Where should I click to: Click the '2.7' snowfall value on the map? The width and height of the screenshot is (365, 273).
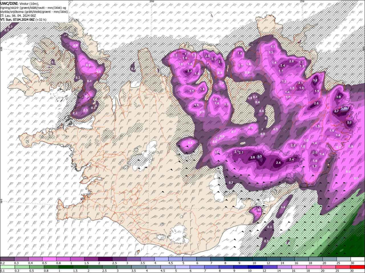click(x=336, y=111)
